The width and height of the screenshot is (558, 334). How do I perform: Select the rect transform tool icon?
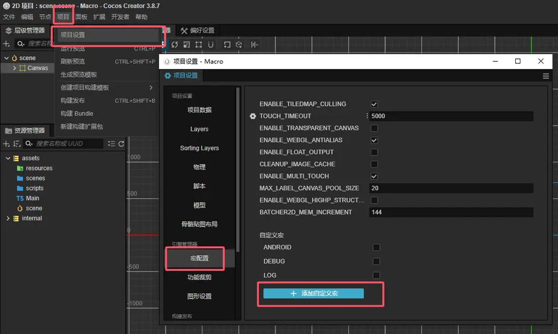(199, 45)
